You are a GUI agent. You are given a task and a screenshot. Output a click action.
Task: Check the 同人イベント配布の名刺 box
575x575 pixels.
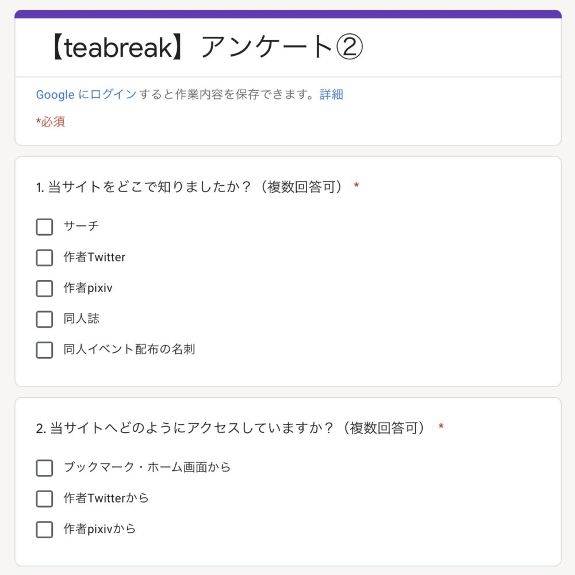pos(44,350)
